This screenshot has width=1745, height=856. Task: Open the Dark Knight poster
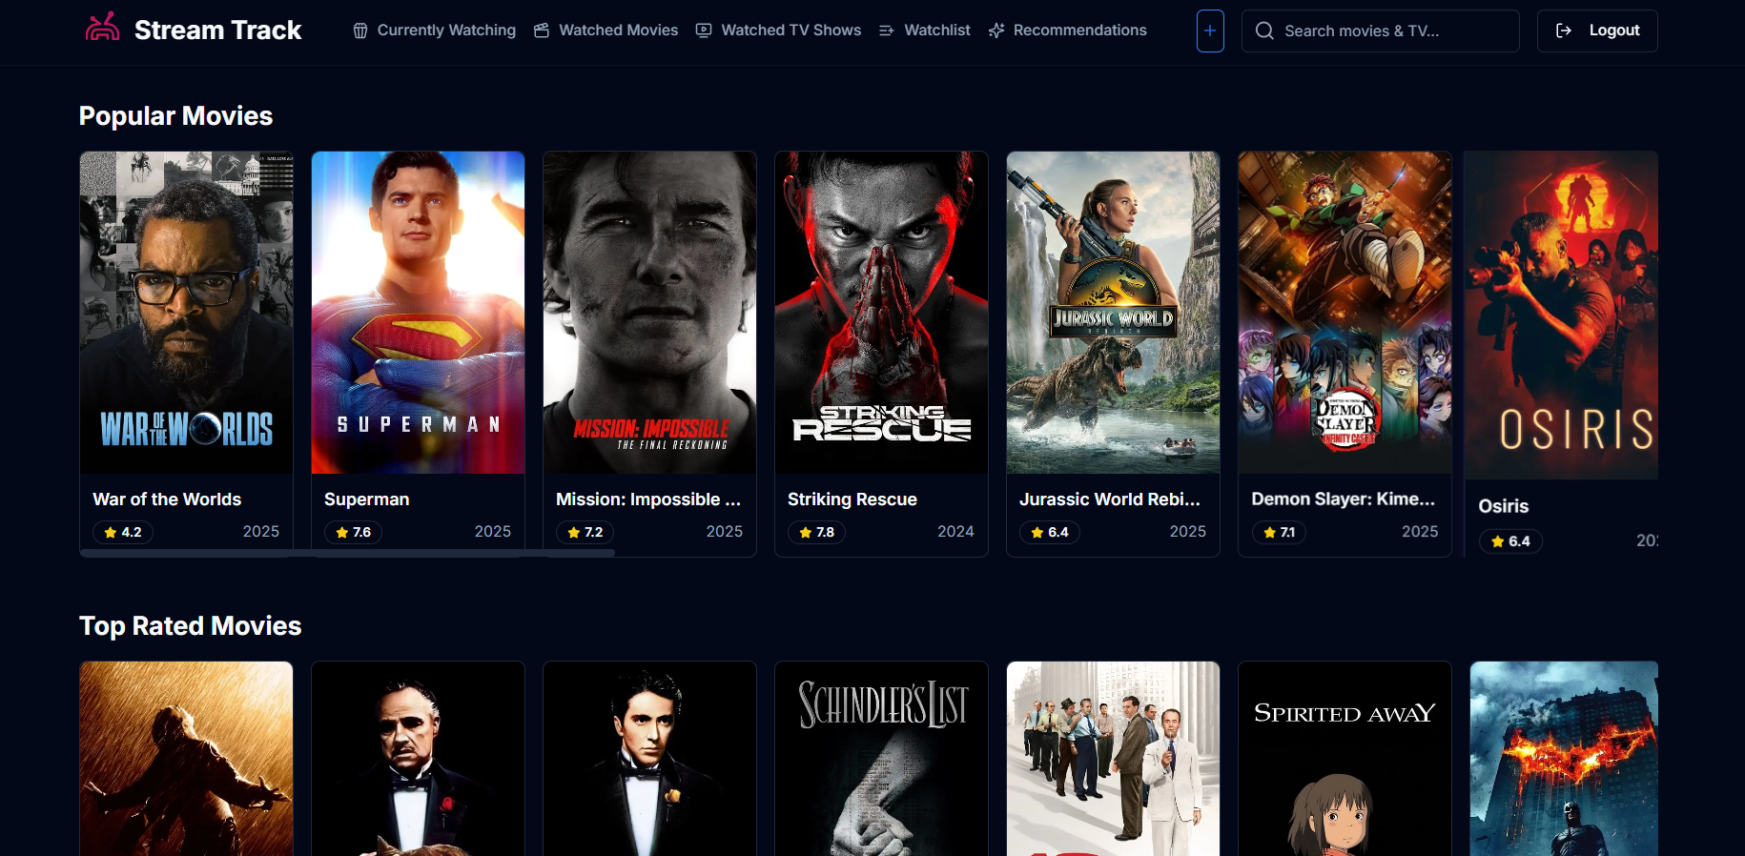[1564, 759]
